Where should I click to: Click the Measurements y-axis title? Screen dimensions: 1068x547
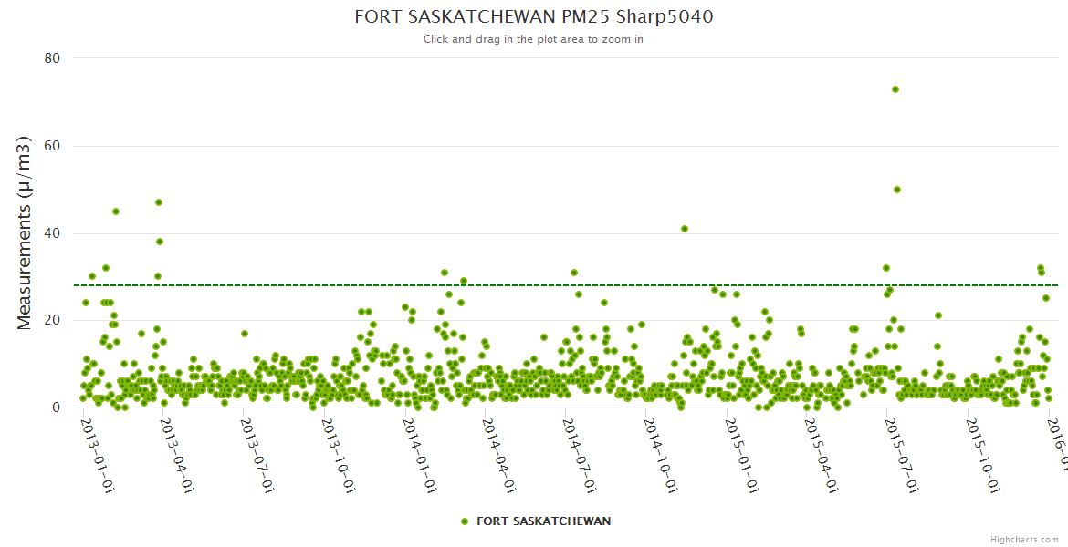tap(25, 232)
